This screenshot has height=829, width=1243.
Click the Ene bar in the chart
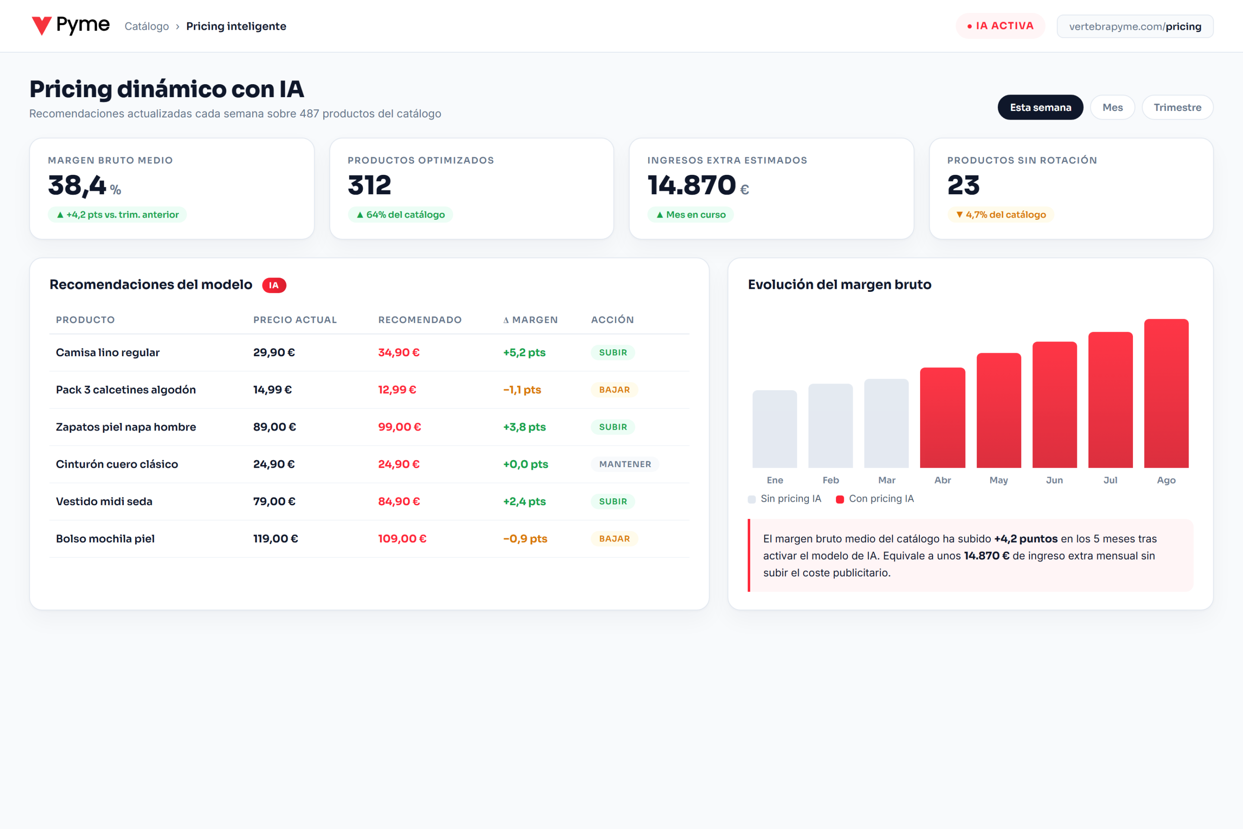[x=775, y=429]
